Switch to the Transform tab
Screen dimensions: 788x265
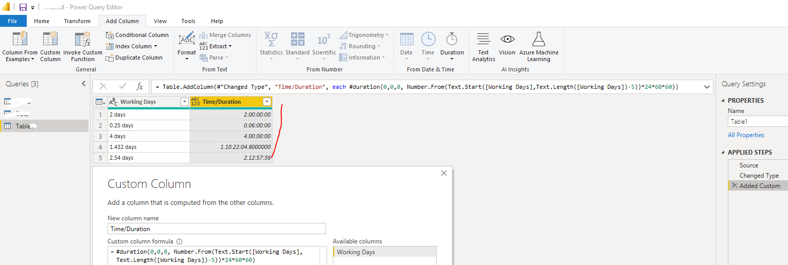[x=77, y=21]
